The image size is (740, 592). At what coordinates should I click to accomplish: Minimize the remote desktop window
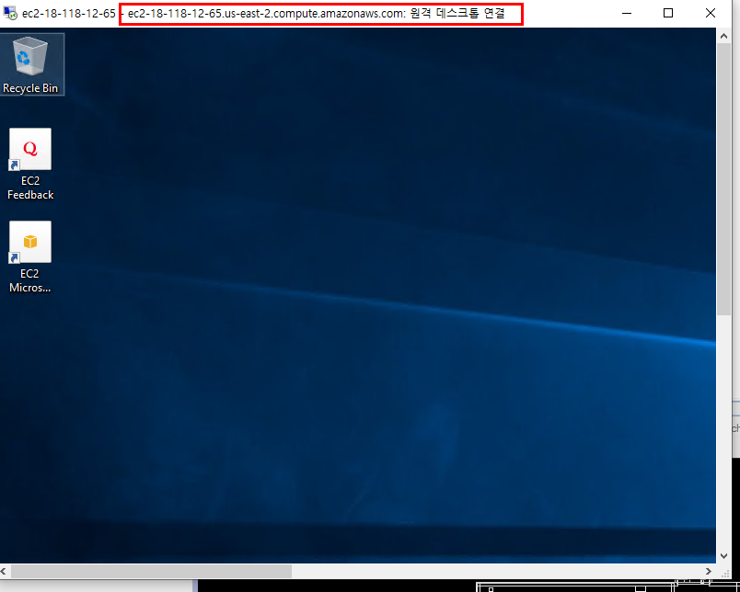pyautogui.click(x=627, y=13)
